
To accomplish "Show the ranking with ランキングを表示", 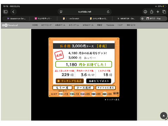I will point(70,81).
